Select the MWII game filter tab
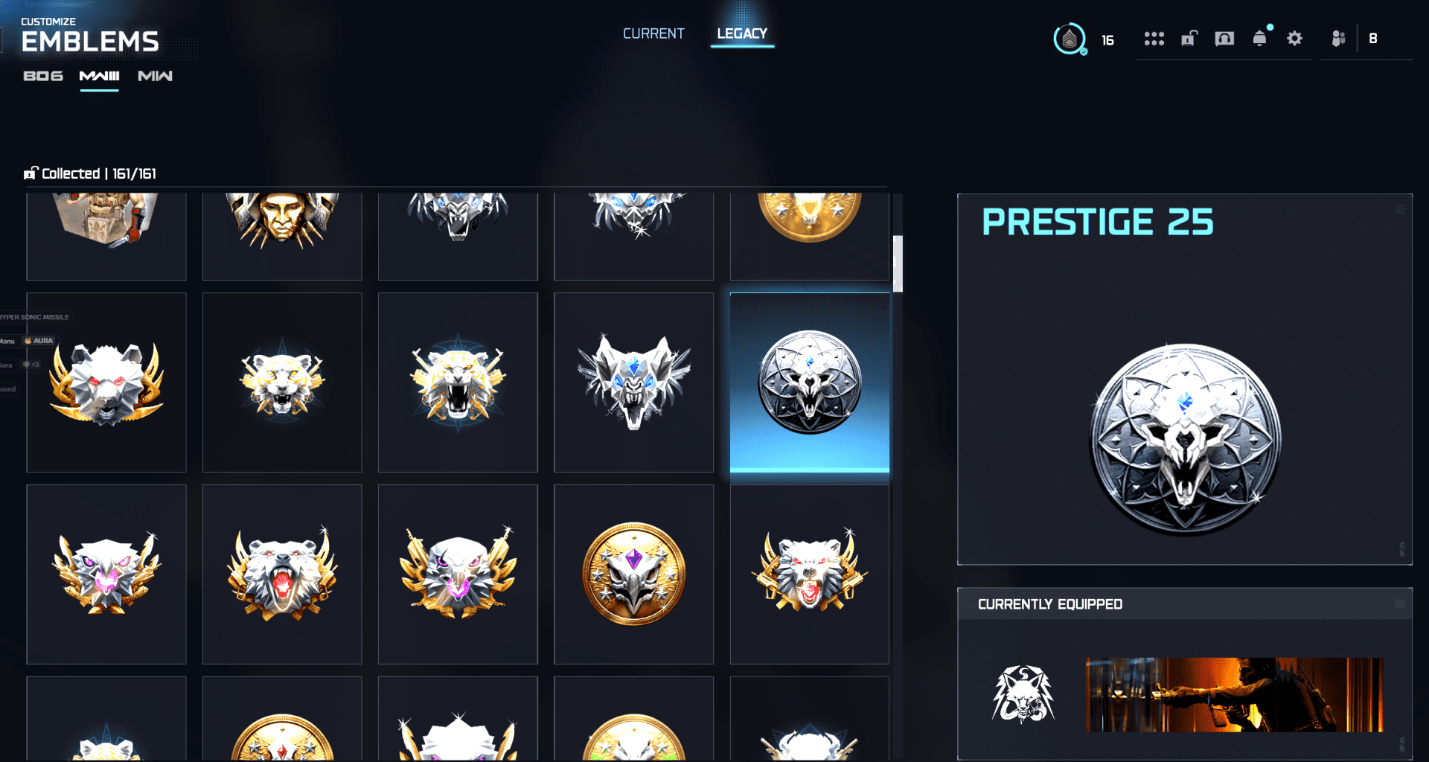 155,76
